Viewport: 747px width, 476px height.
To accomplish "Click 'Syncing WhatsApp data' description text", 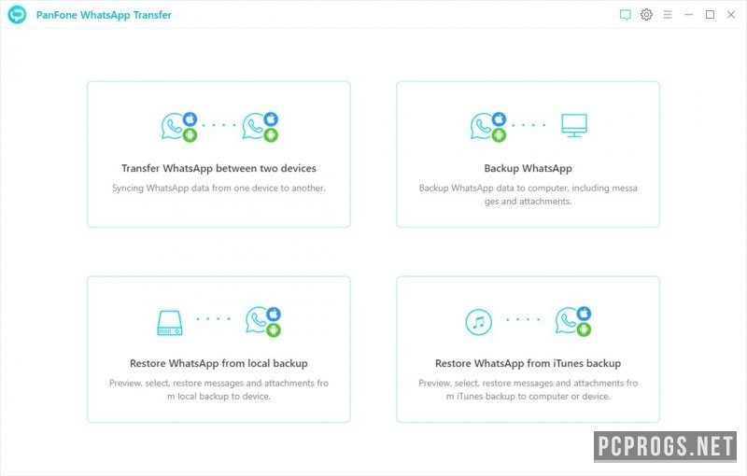I will [218, 188].
